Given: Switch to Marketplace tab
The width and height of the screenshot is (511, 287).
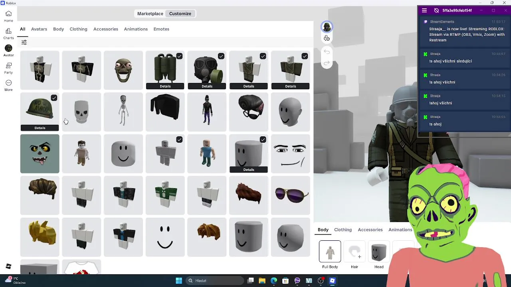Looking at the screenshot, I should 150,14.
